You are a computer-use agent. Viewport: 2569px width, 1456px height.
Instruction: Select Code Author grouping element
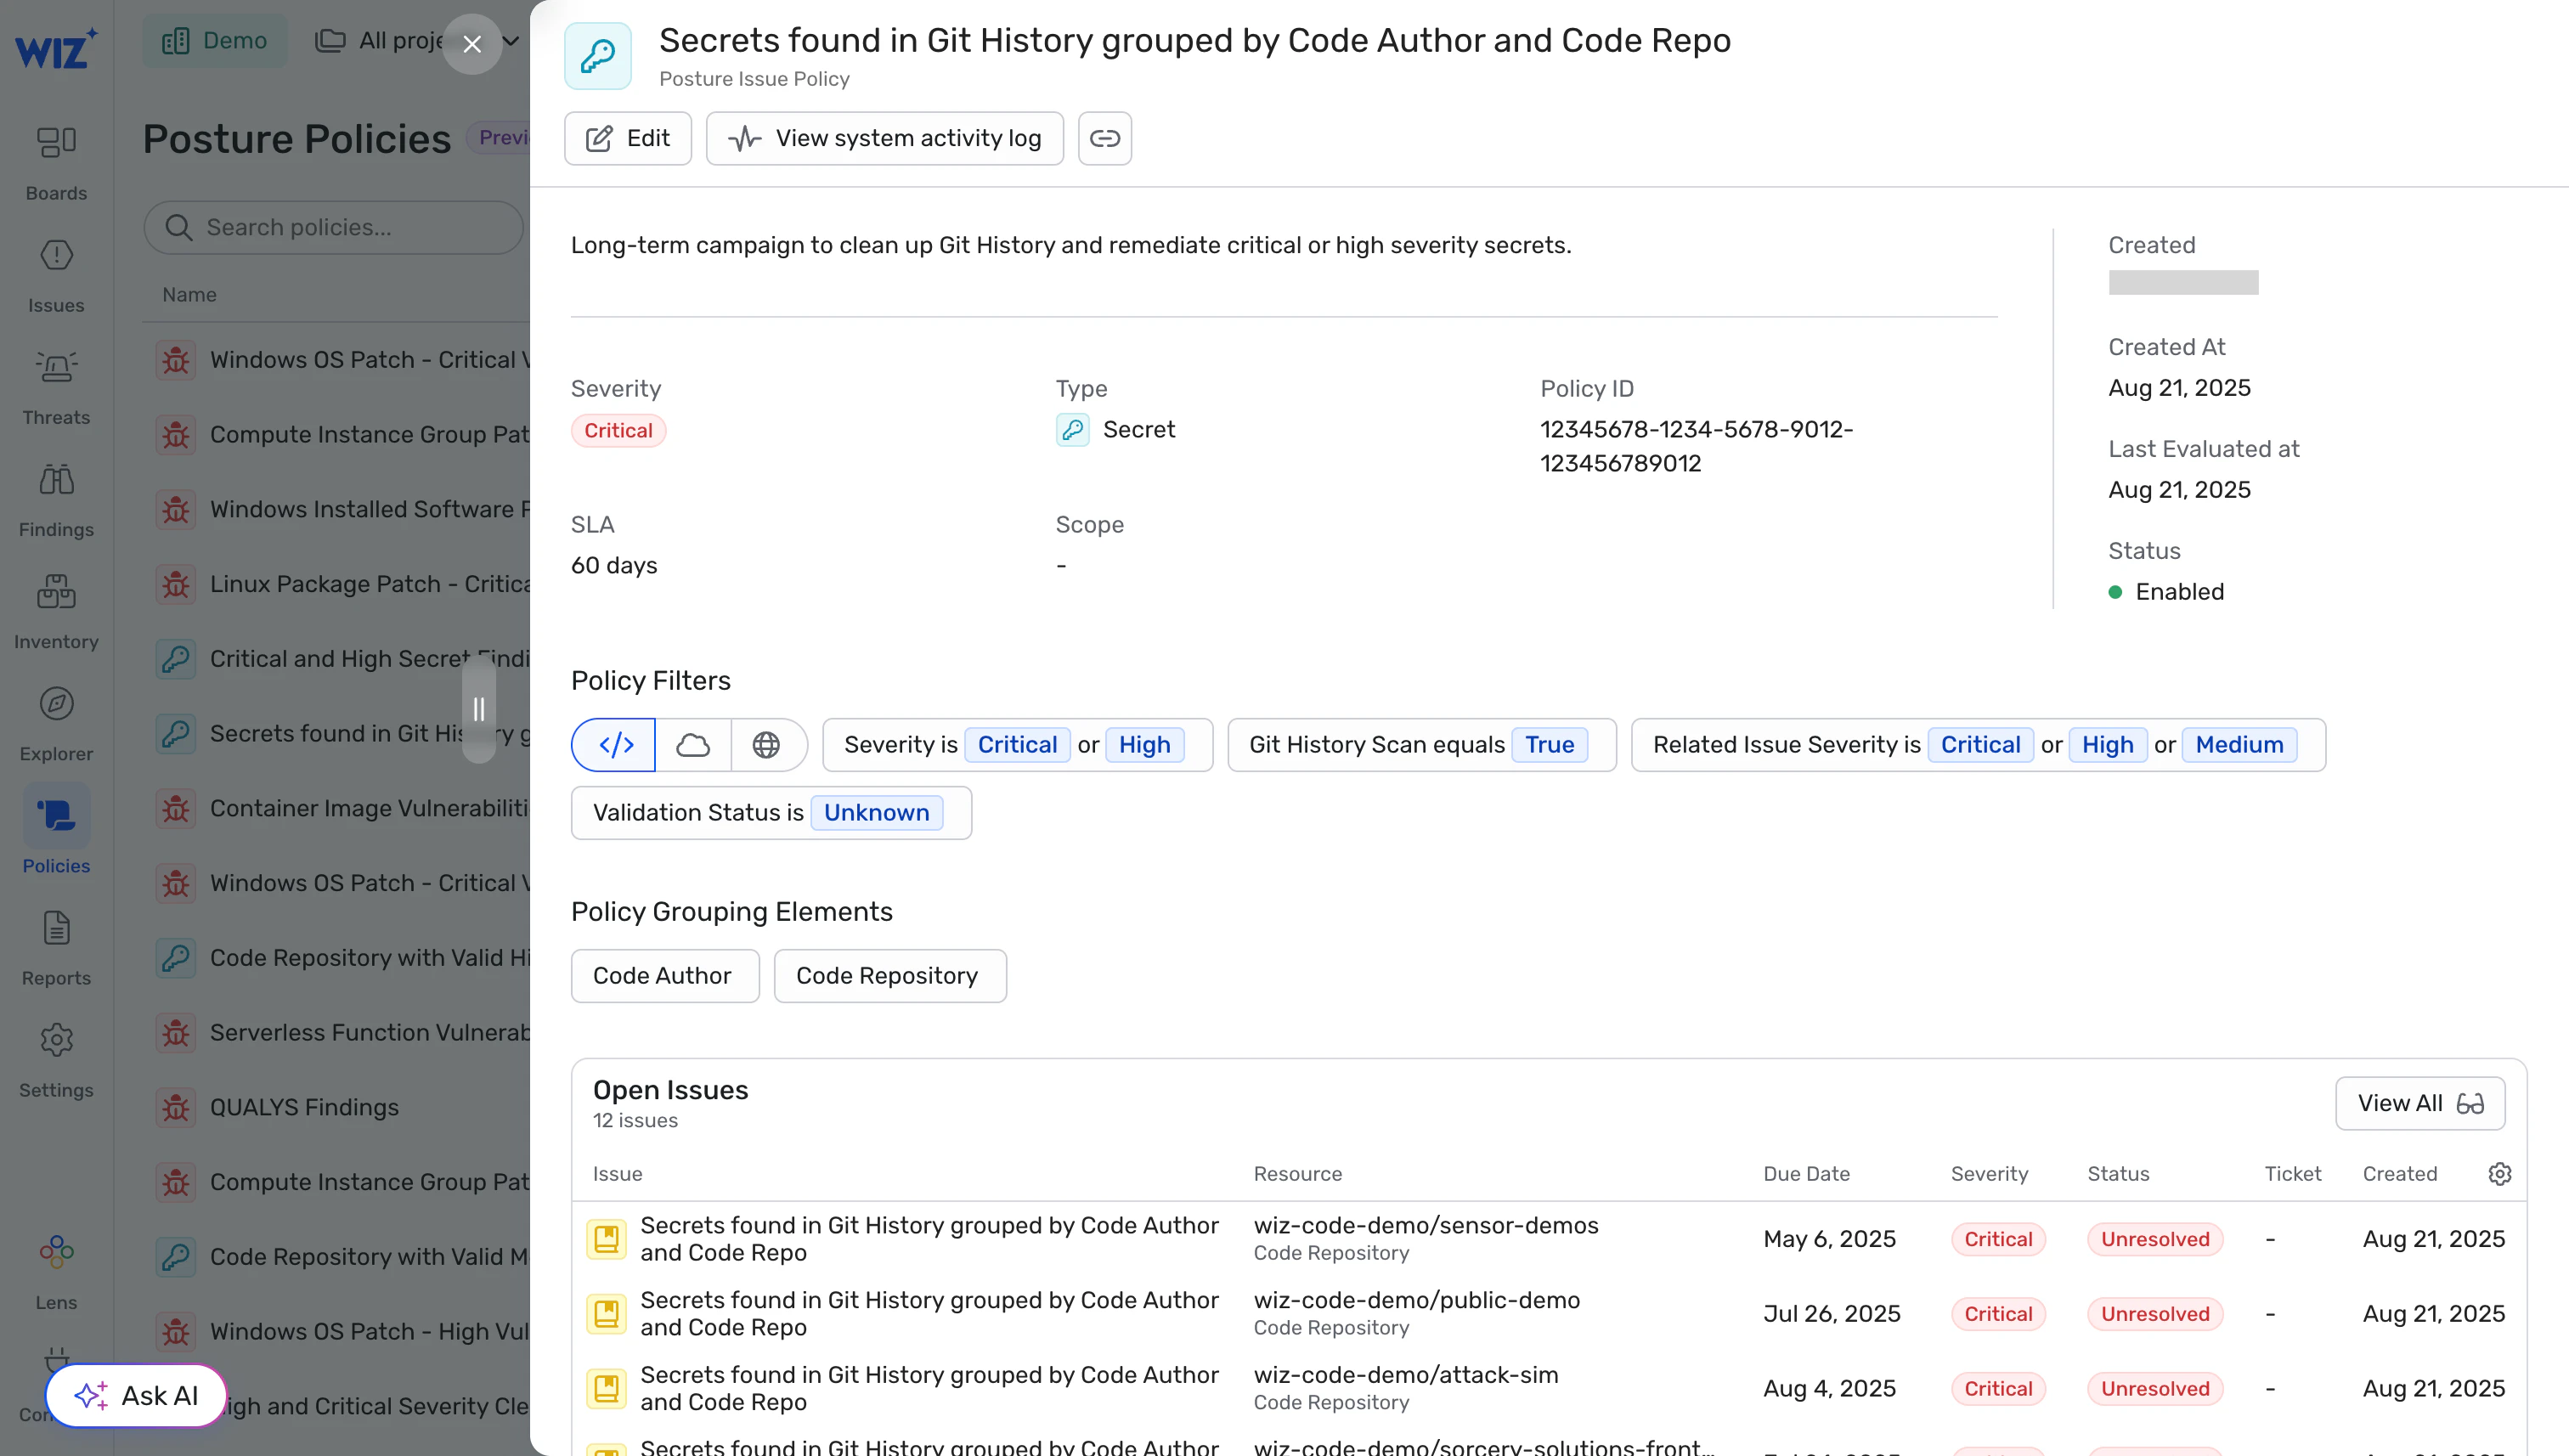[665, 975]
